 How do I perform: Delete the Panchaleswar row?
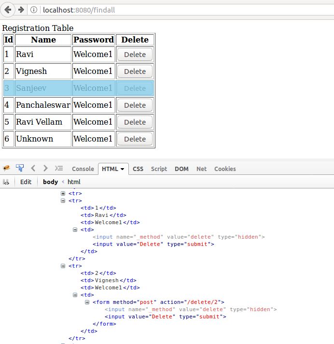click(x=135, y=105)
